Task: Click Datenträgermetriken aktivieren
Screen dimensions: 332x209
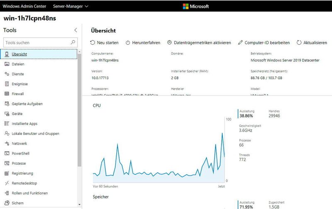Action: (203, 43)
